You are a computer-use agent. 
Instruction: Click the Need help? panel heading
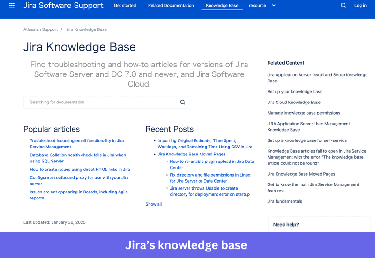coord(286,225)
